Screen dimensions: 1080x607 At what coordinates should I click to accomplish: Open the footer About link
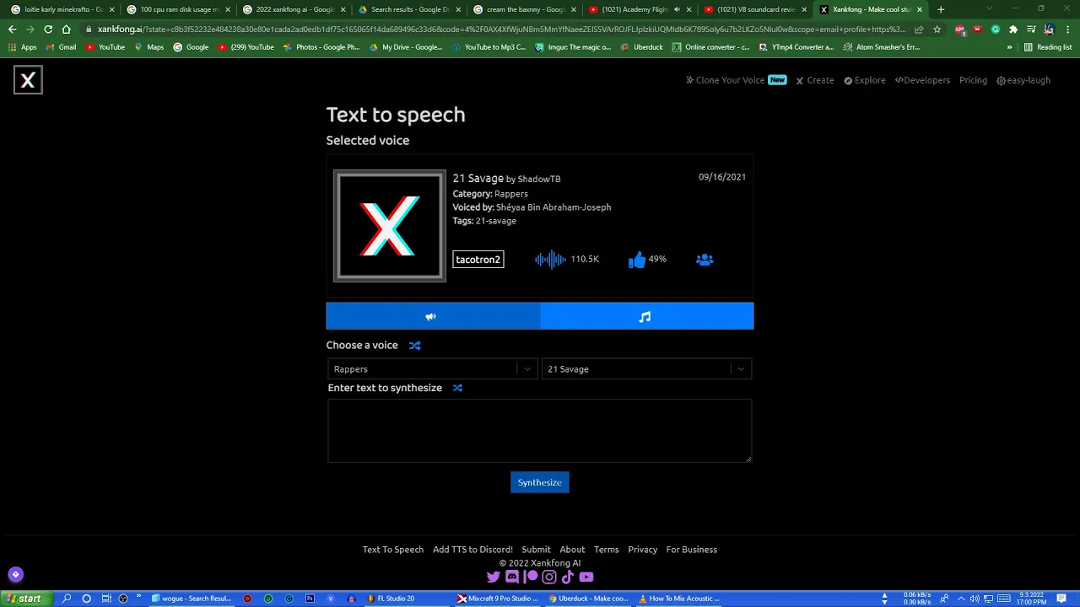click(572, 550)
